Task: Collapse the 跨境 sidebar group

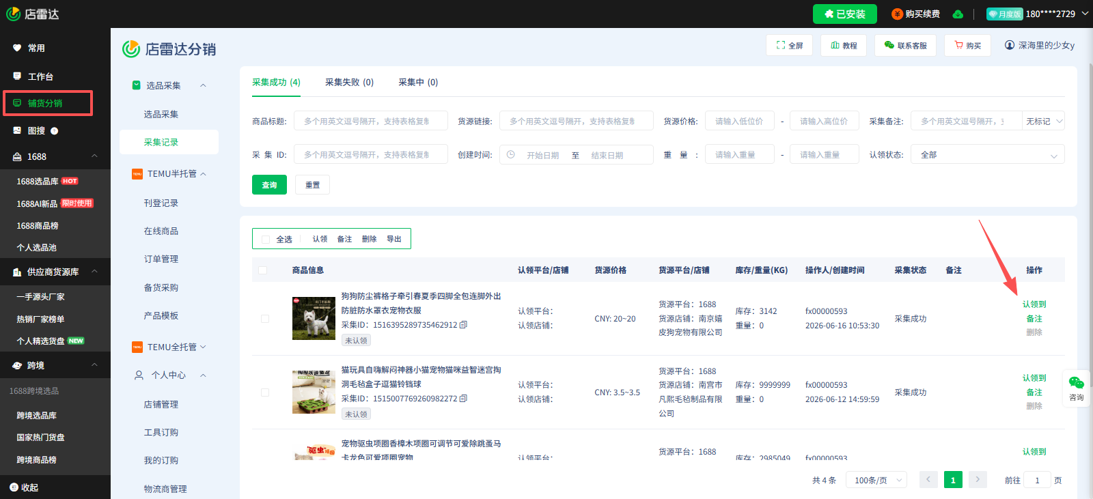Action: pyautogui.click(x=94, y=365)
